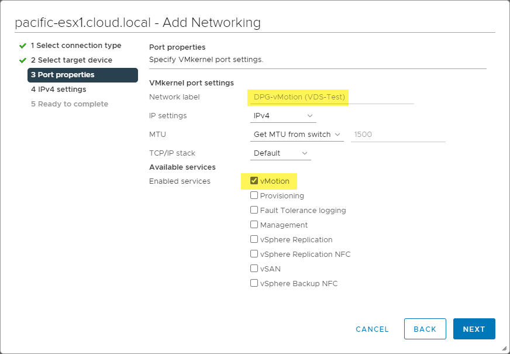Click the green checkmark beside Select target device
Screen dimensions: 510x354
click(x=22, y=60)
